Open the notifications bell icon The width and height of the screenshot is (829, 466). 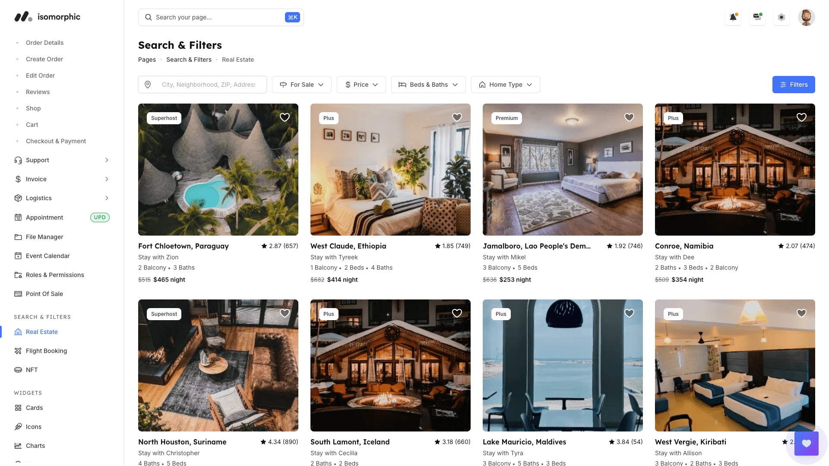pos(733,17)
